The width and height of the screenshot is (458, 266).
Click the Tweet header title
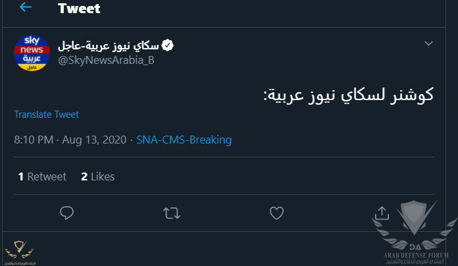pos(79,8)
